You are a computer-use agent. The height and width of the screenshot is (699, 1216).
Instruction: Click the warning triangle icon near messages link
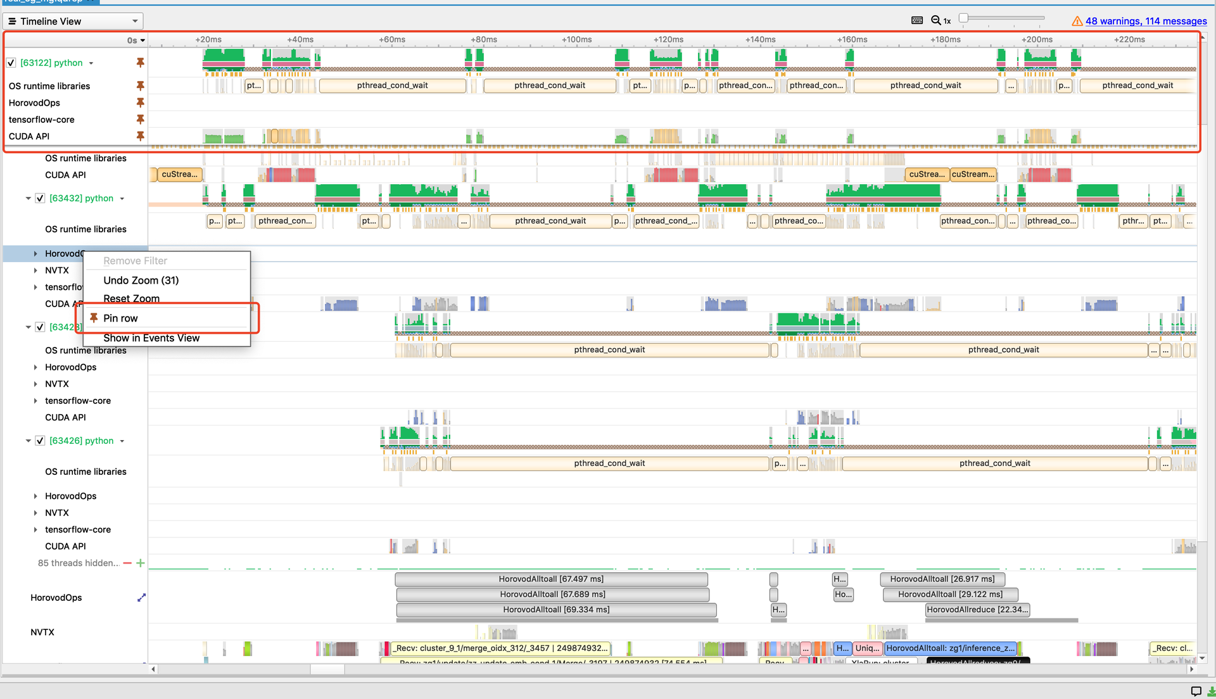click(x=1077, y=21)
